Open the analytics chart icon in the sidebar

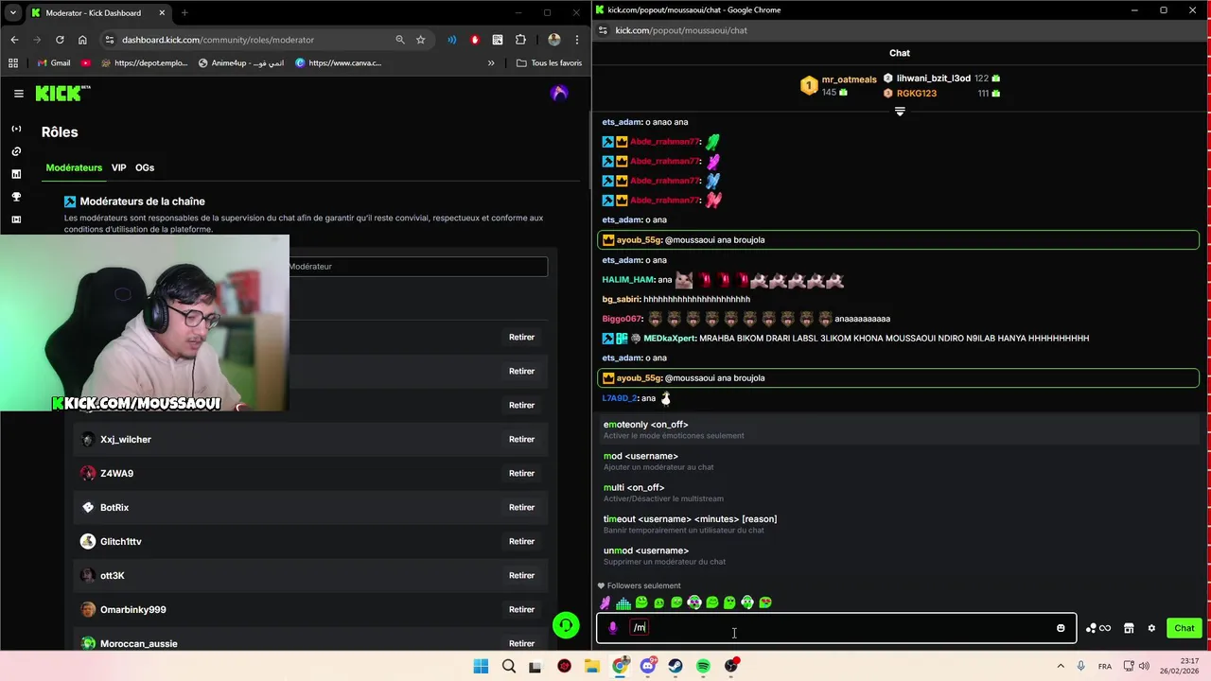(16, 174)
